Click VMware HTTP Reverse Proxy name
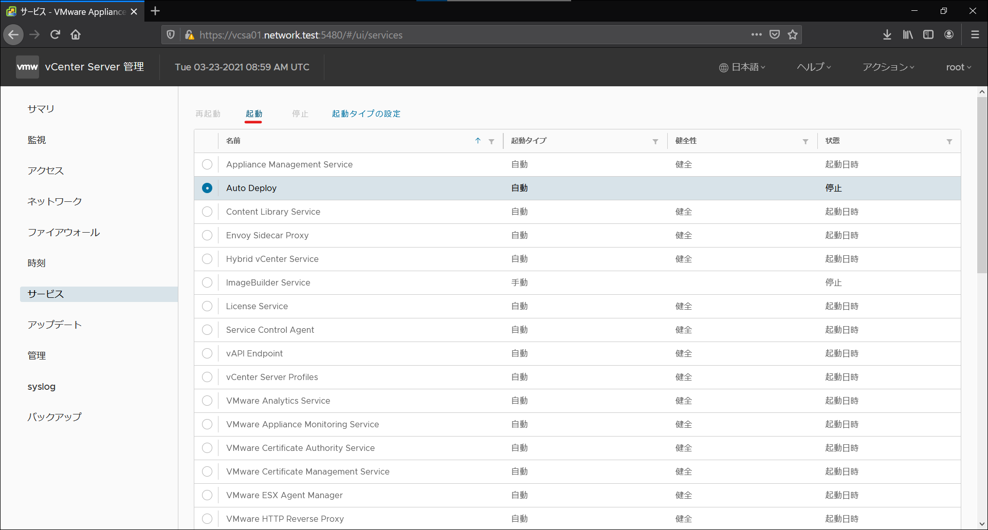 (285, 519)
